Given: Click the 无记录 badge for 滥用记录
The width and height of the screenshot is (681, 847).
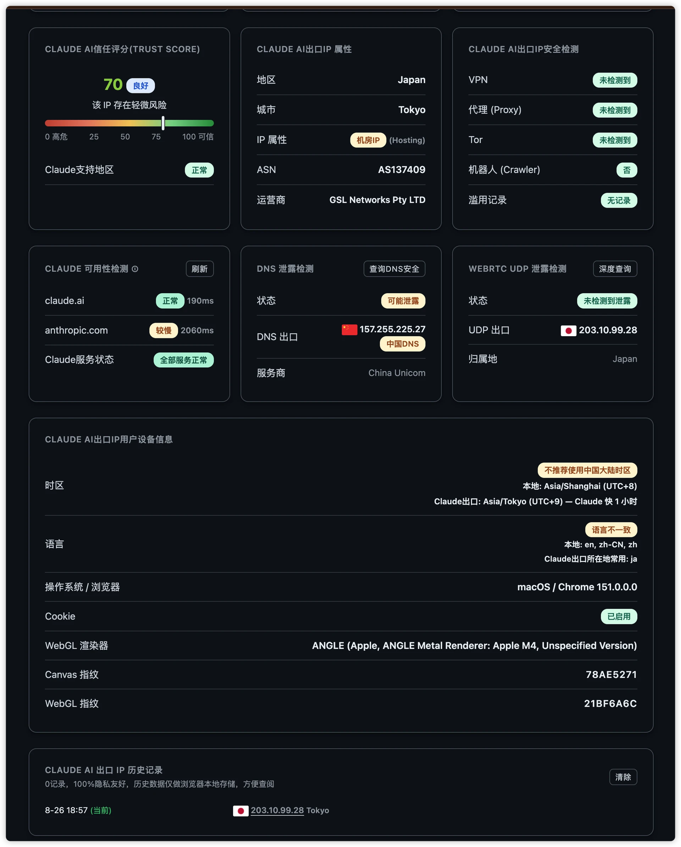Looking at the screenshot, I should (619, 200).
